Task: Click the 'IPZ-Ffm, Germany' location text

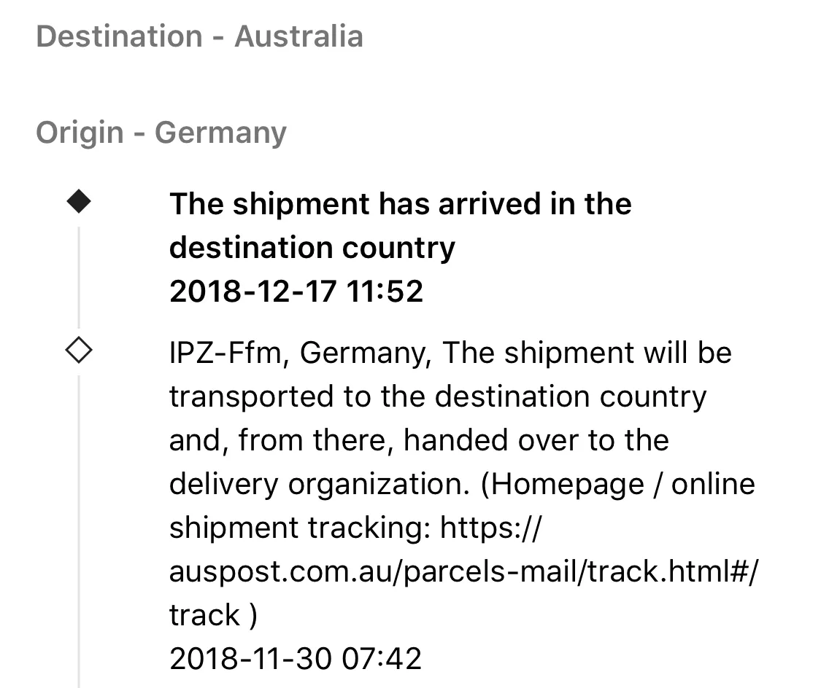Action: coord(301,353)
